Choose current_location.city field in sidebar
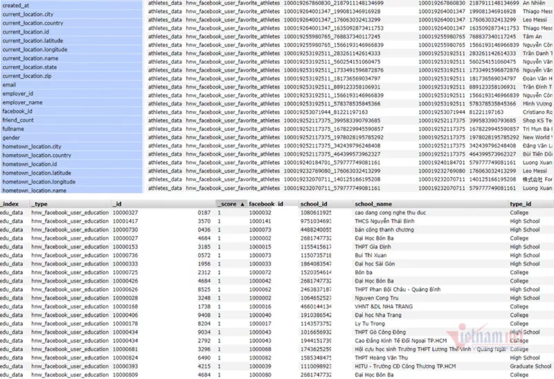The height and width of the screenshot is (379, 554). point(28,14)
